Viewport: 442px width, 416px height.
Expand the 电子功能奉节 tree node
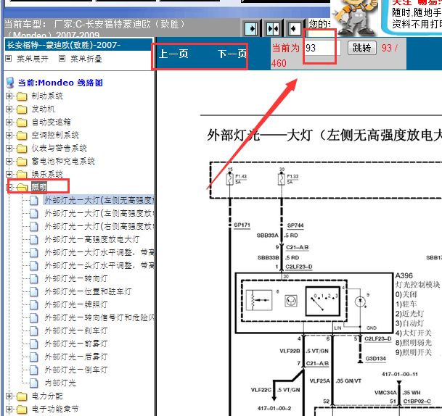pos(9,409)
